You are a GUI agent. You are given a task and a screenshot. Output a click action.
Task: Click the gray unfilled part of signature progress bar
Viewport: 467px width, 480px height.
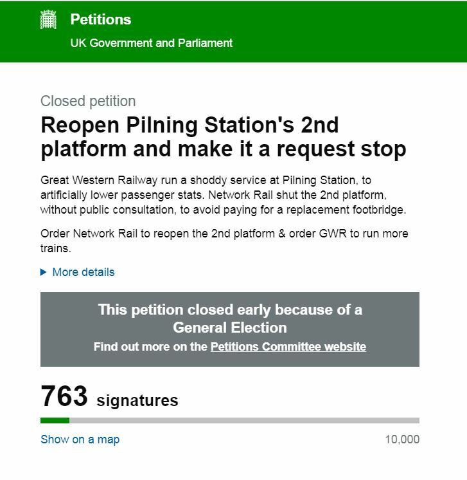[x=244, y=420]
